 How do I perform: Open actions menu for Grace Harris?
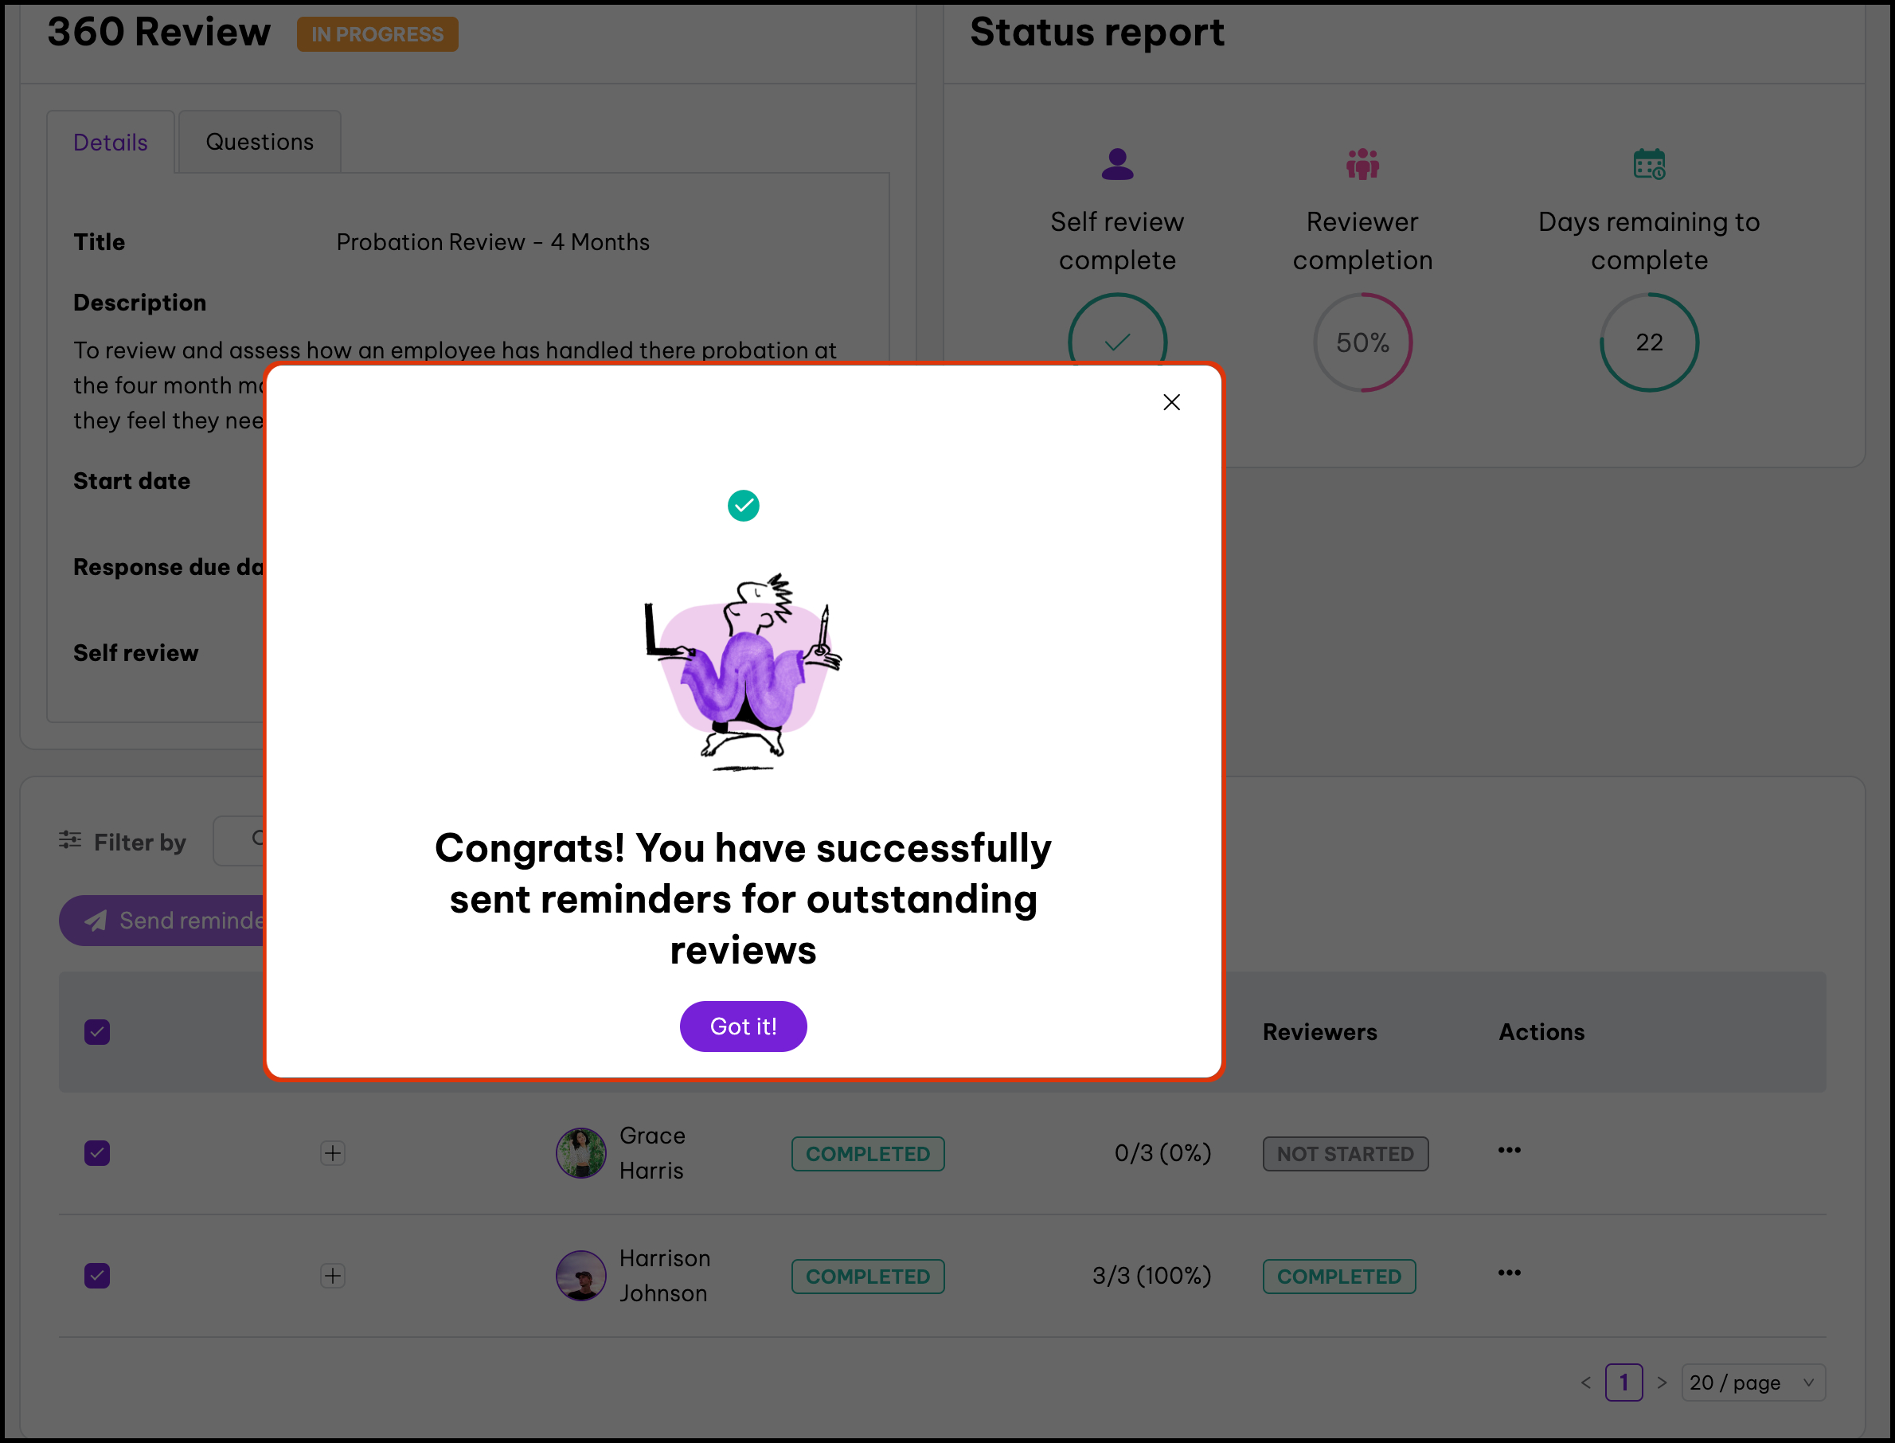pos(1509,1150)
